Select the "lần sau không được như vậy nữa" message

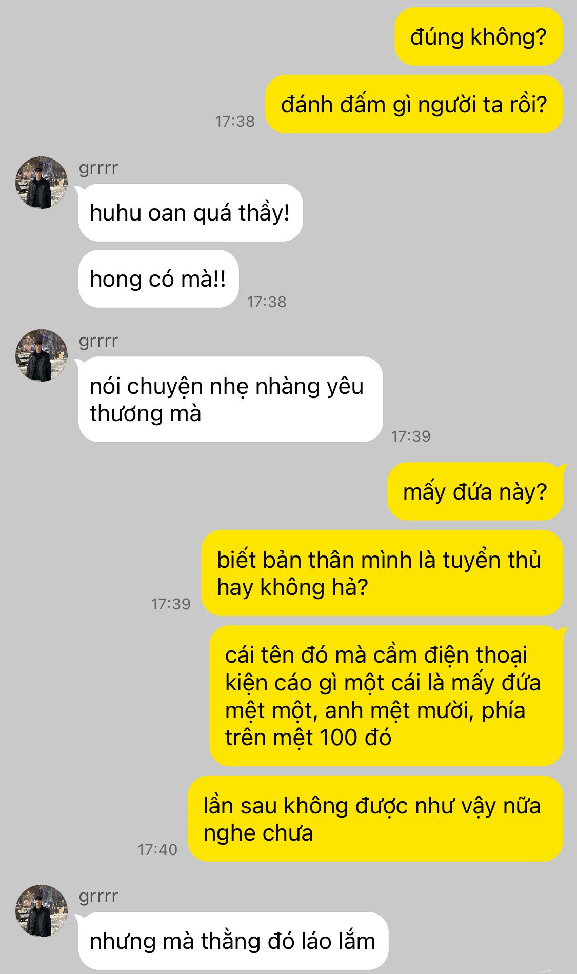coord(375,819)
